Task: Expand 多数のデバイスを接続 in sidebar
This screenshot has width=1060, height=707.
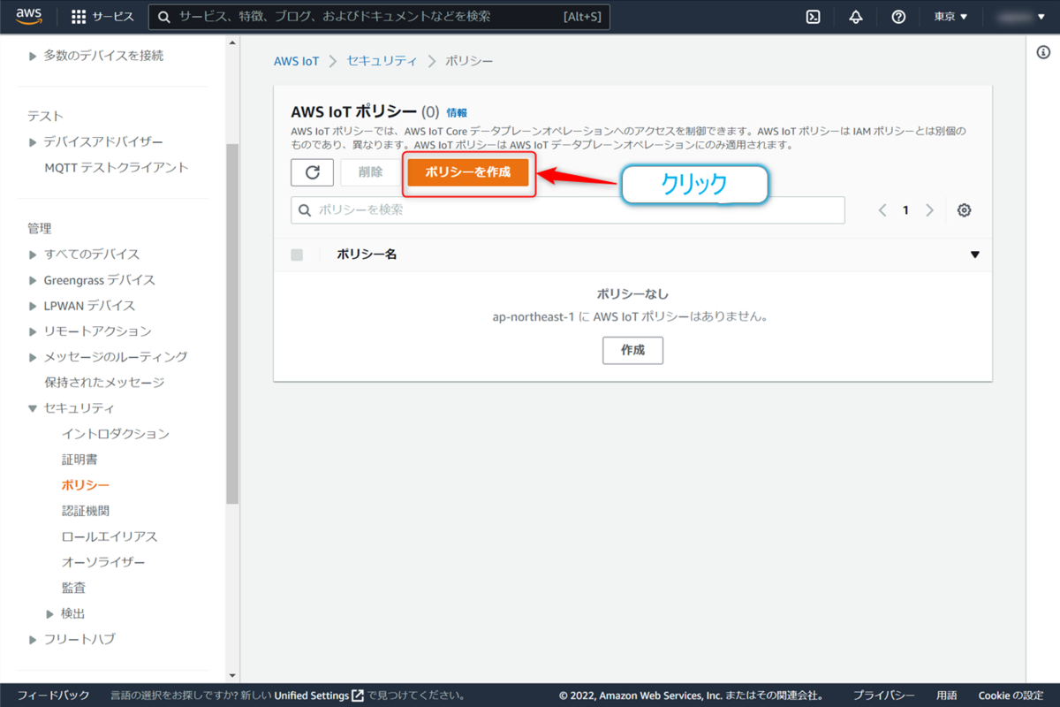Action: pyautogui.click(x=33, y=56)
